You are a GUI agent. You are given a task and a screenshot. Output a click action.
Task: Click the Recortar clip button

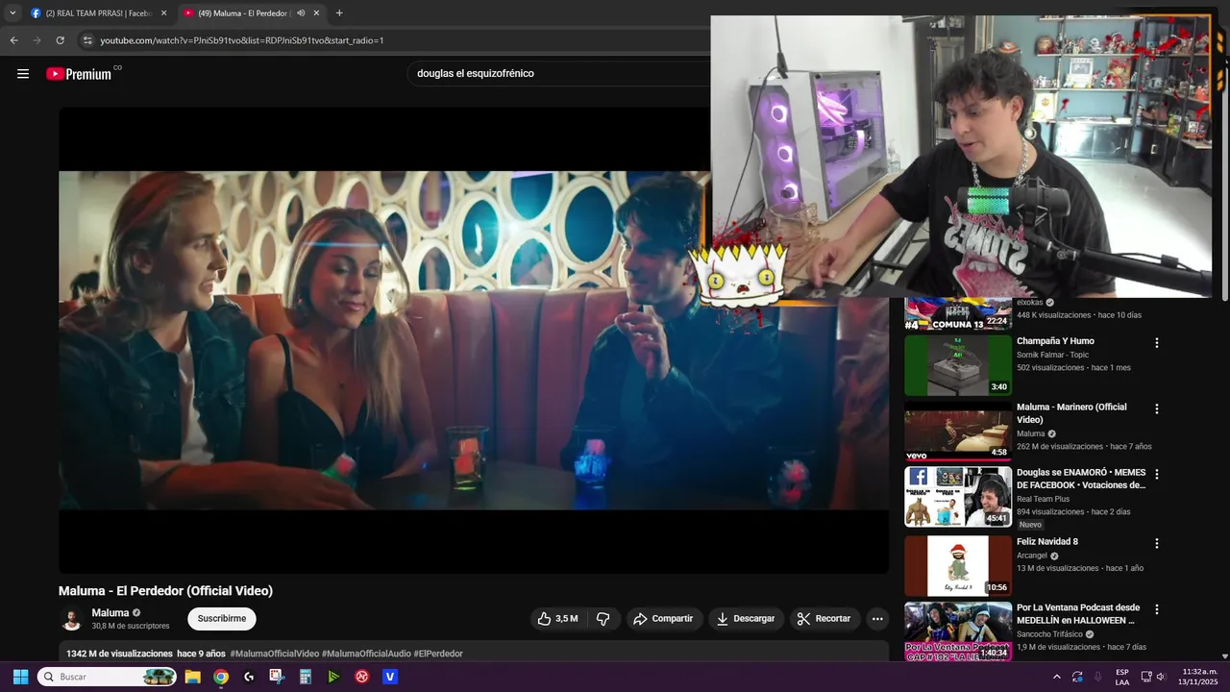point(824,619)
